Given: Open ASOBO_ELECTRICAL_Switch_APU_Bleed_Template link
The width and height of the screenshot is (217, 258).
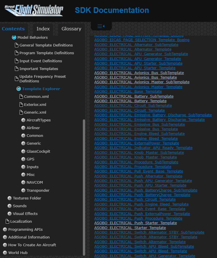Looking at the screenshot, I should [x=141, y=251].
